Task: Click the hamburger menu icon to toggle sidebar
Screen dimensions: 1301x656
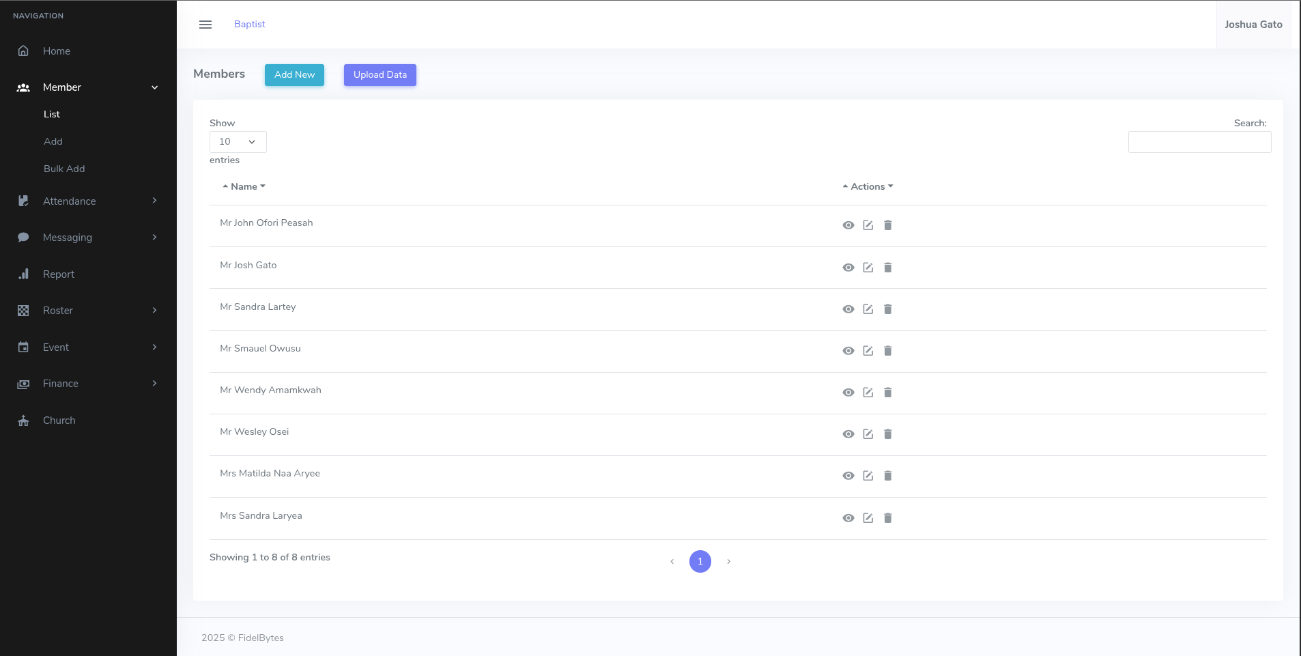Action: [x=205, y=25]
